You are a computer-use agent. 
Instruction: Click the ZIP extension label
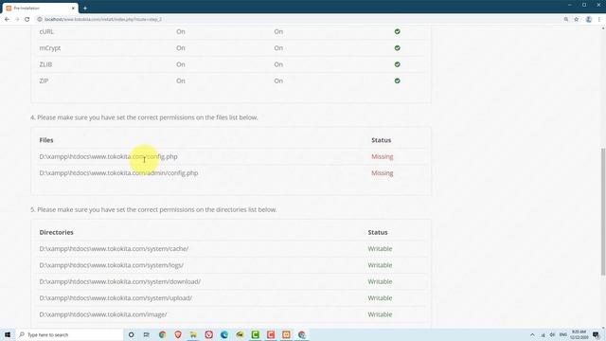44,81
